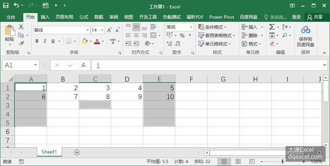Switch to the 插入 Insert tab

click(x=45, y=17)
